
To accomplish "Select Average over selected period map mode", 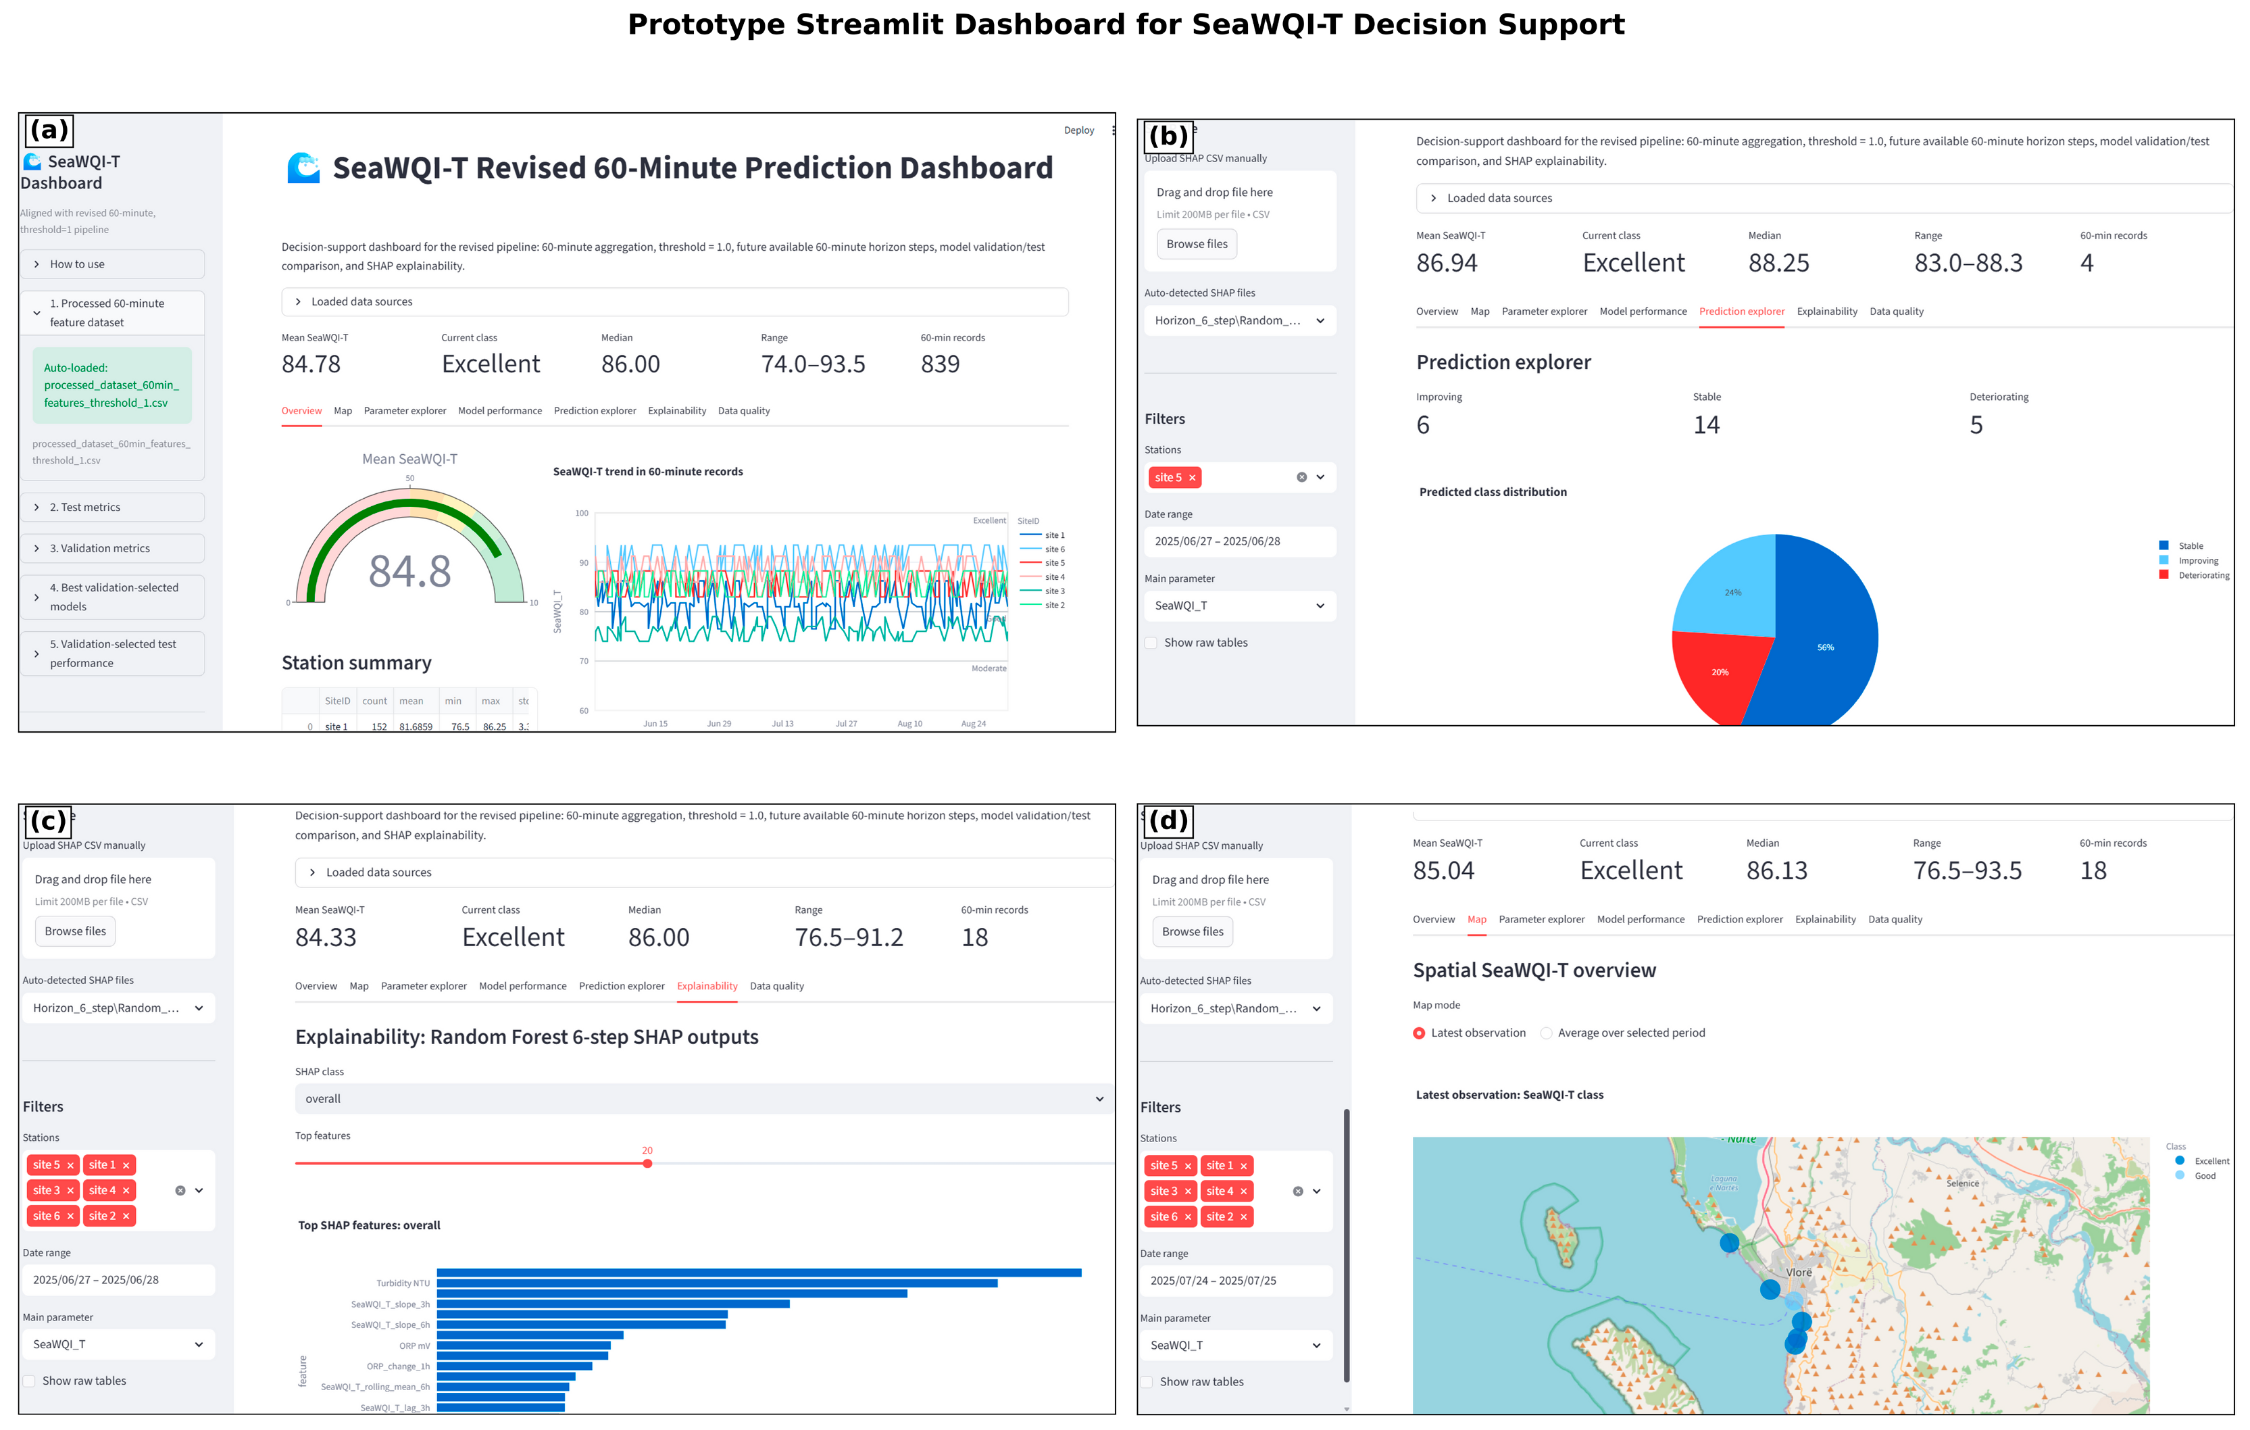I will (x=1547, y=1034).
